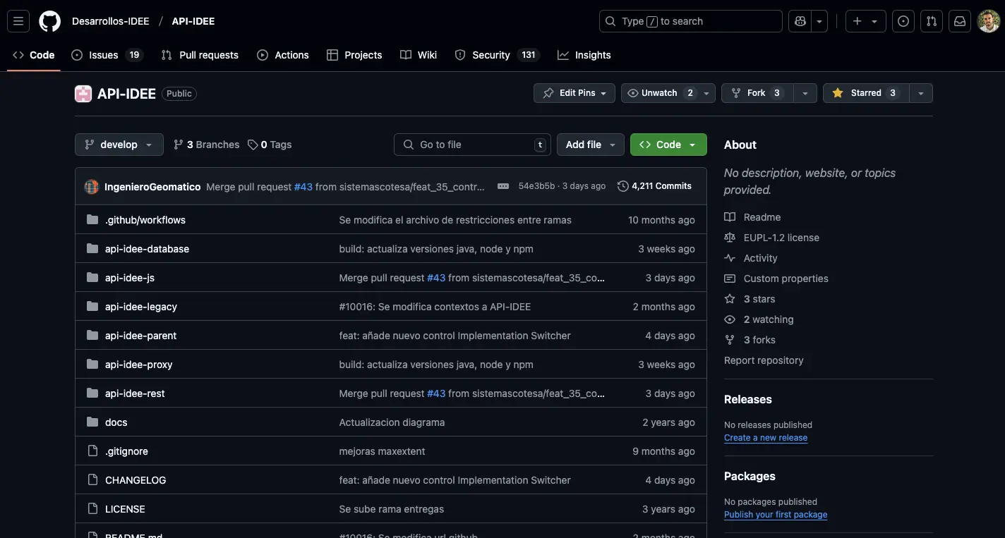The height and width of the screenshot is (538, 1005).
Task: Click Create a new release
Action: pos(766,438)
